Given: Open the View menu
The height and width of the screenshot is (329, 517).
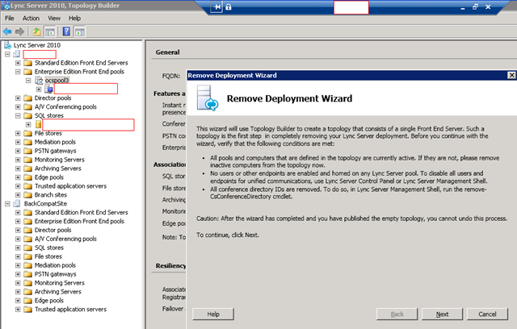Looking at the screenshot, I should pyautogui.click(x=54, y=18).
